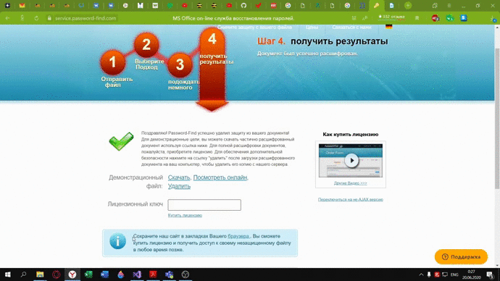Open Microsoft Teams from the taskbar
This screenshot has height=281, width=500.
(170, 274)
